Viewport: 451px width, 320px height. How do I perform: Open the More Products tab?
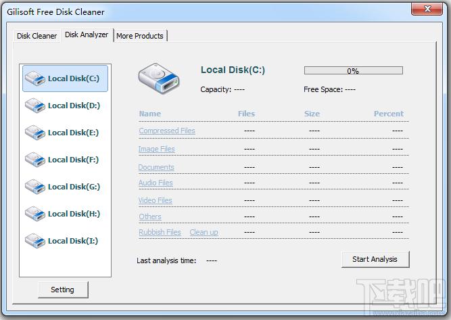click(x=140, y=36)
